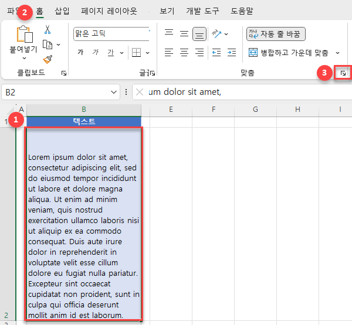Viewport: 352px width, 325px height.
Task: Click the Cut scissors icon
Action: [x=48, y=29]
